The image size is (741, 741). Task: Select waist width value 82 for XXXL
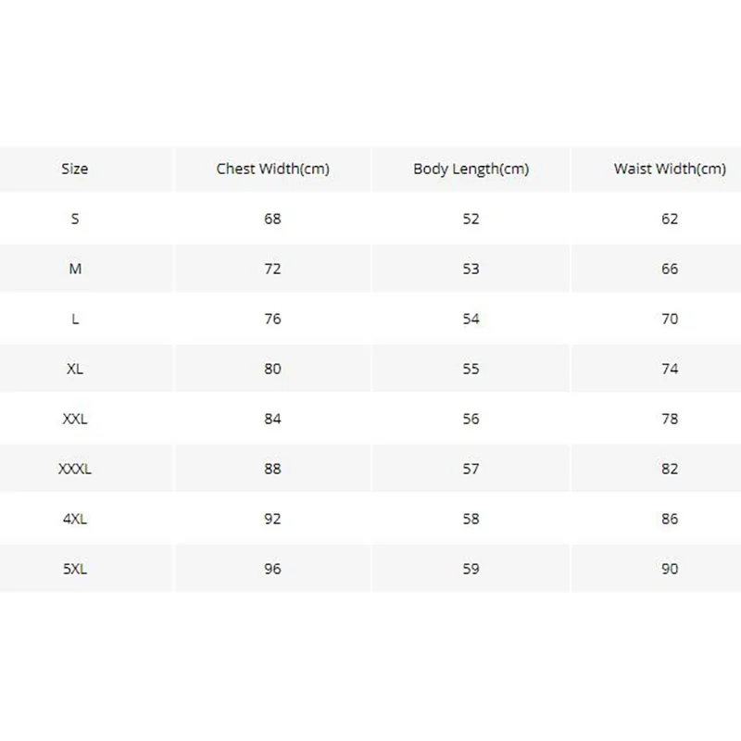click(x=670, y=469)
